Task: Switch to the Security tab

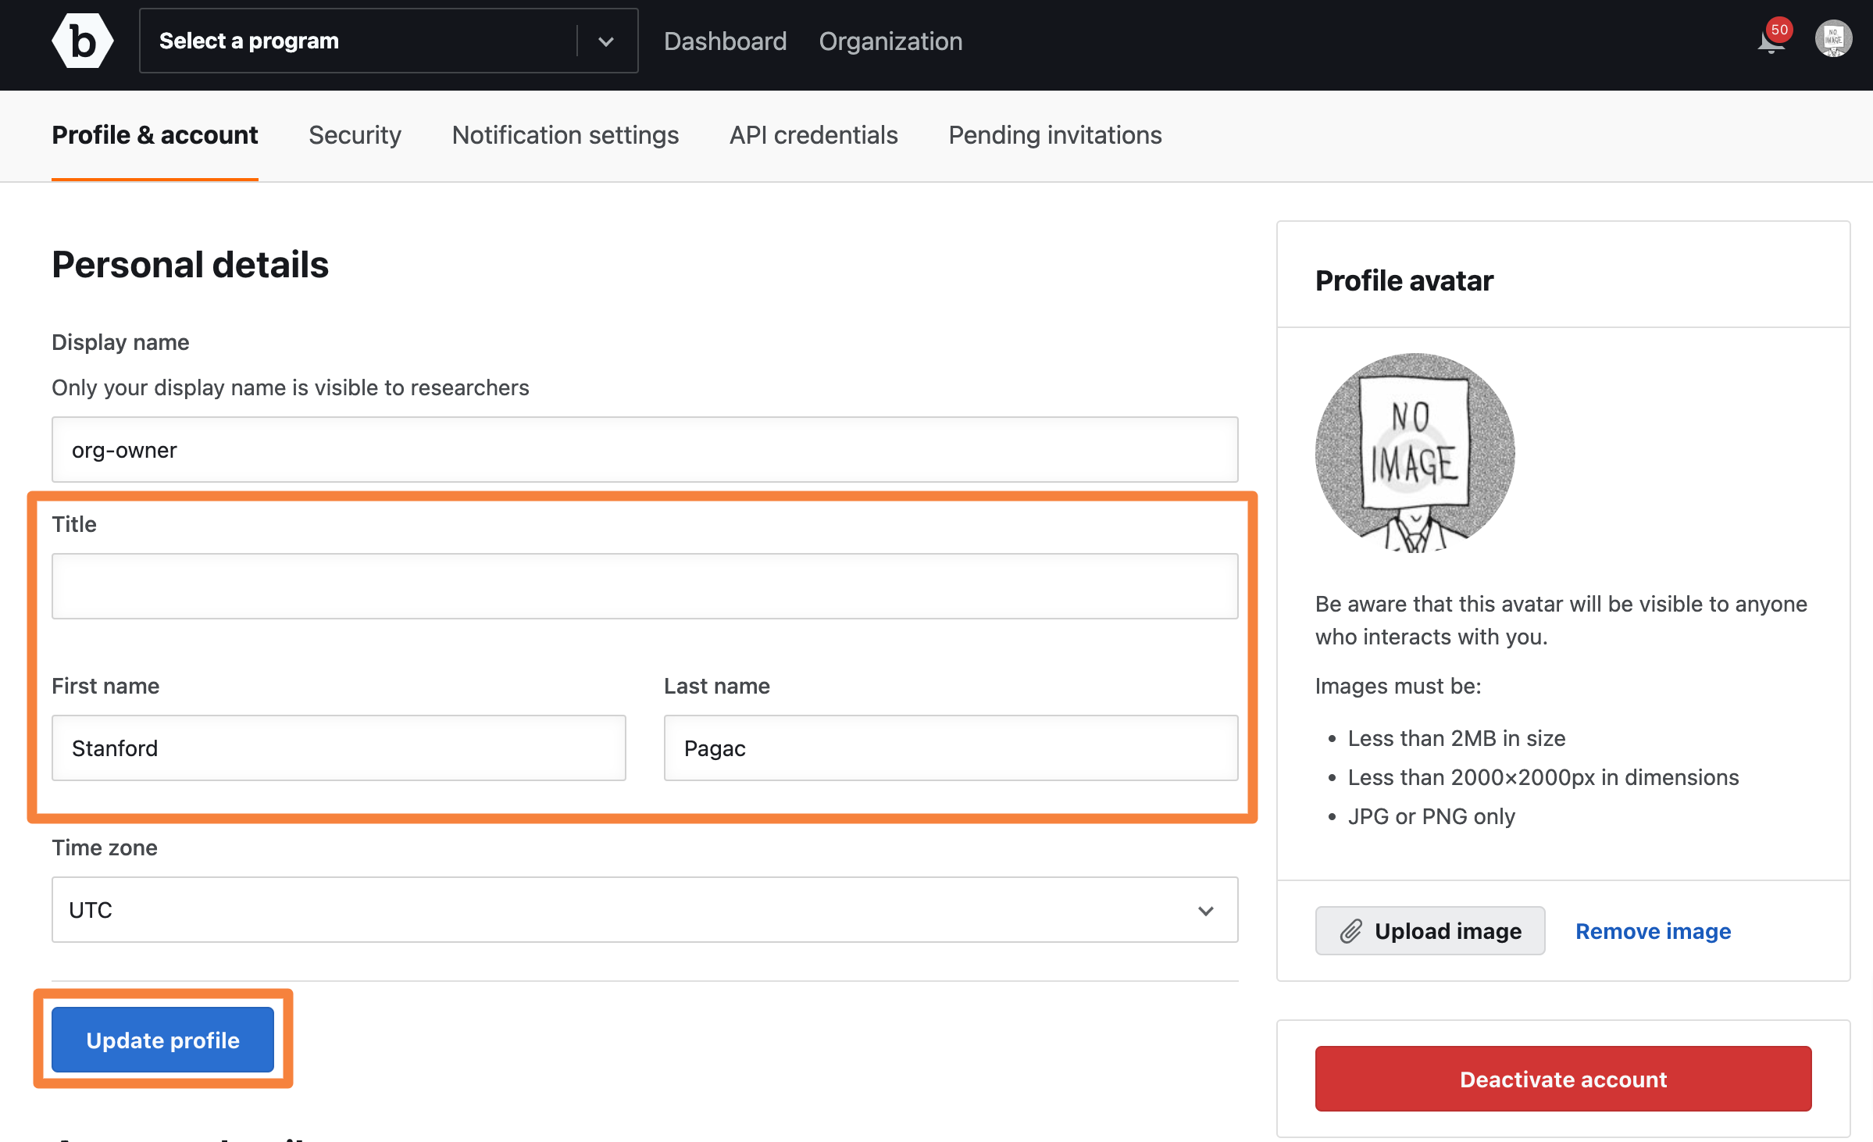Action: coord(355,134)
